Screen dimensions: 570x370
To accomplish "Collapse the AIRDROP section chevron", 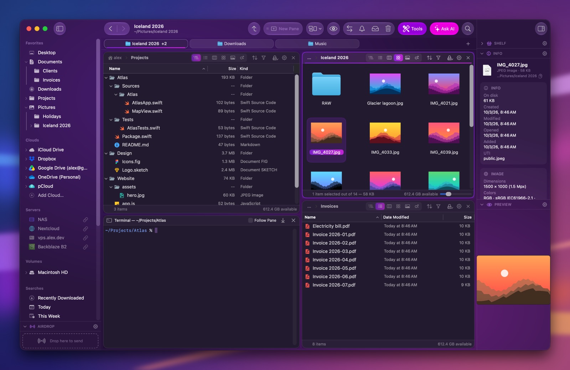I will 25,327.
